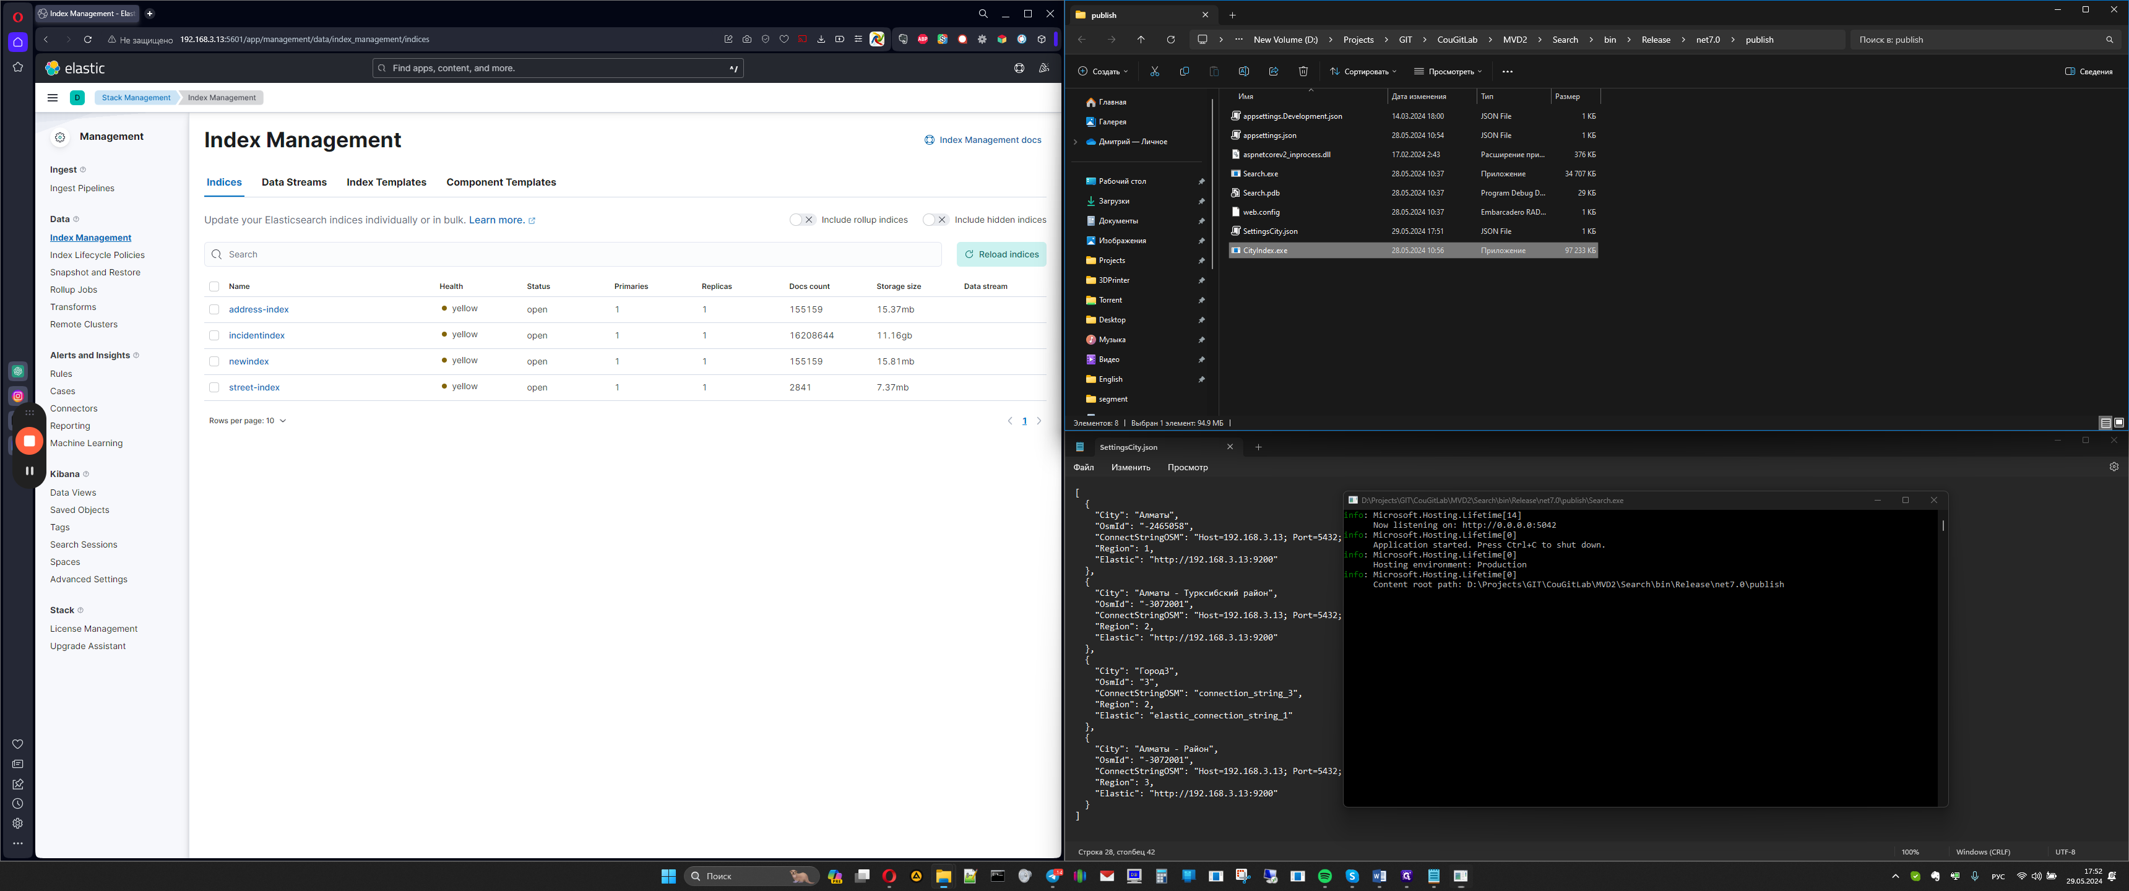Click Stack Management breadcrumb

(x=136, y=98)
